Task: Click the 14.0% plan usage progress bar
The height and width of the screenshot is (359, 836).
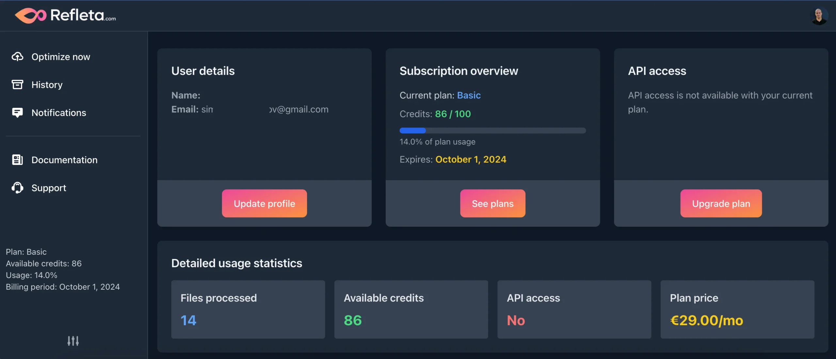Action: tap(492, 130)
